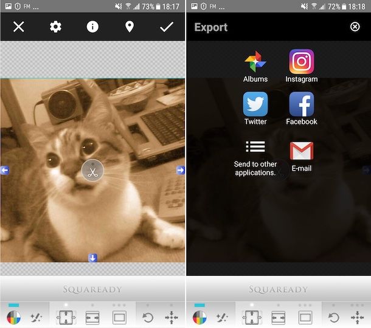Open the magic brush effects tool, left screen
Screen dimensions: 371x328
36,317
